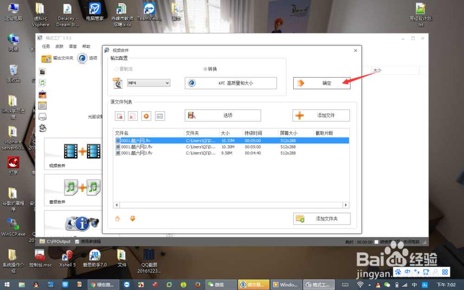Open the optical drive device icon in sidebar

42,116
